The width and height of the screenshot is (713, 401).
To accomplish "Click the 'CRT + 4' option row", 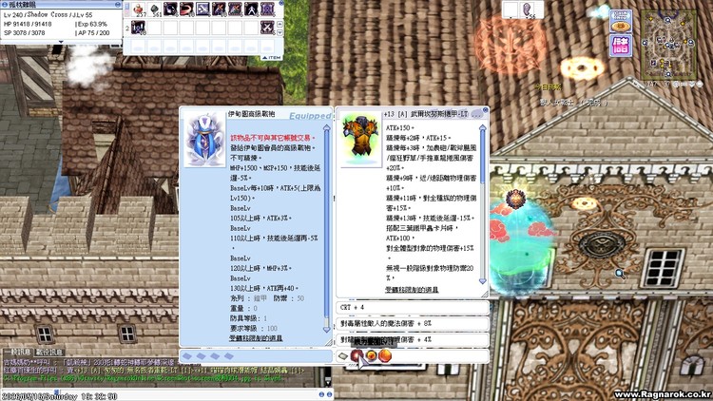I will (x=412, y=307).
